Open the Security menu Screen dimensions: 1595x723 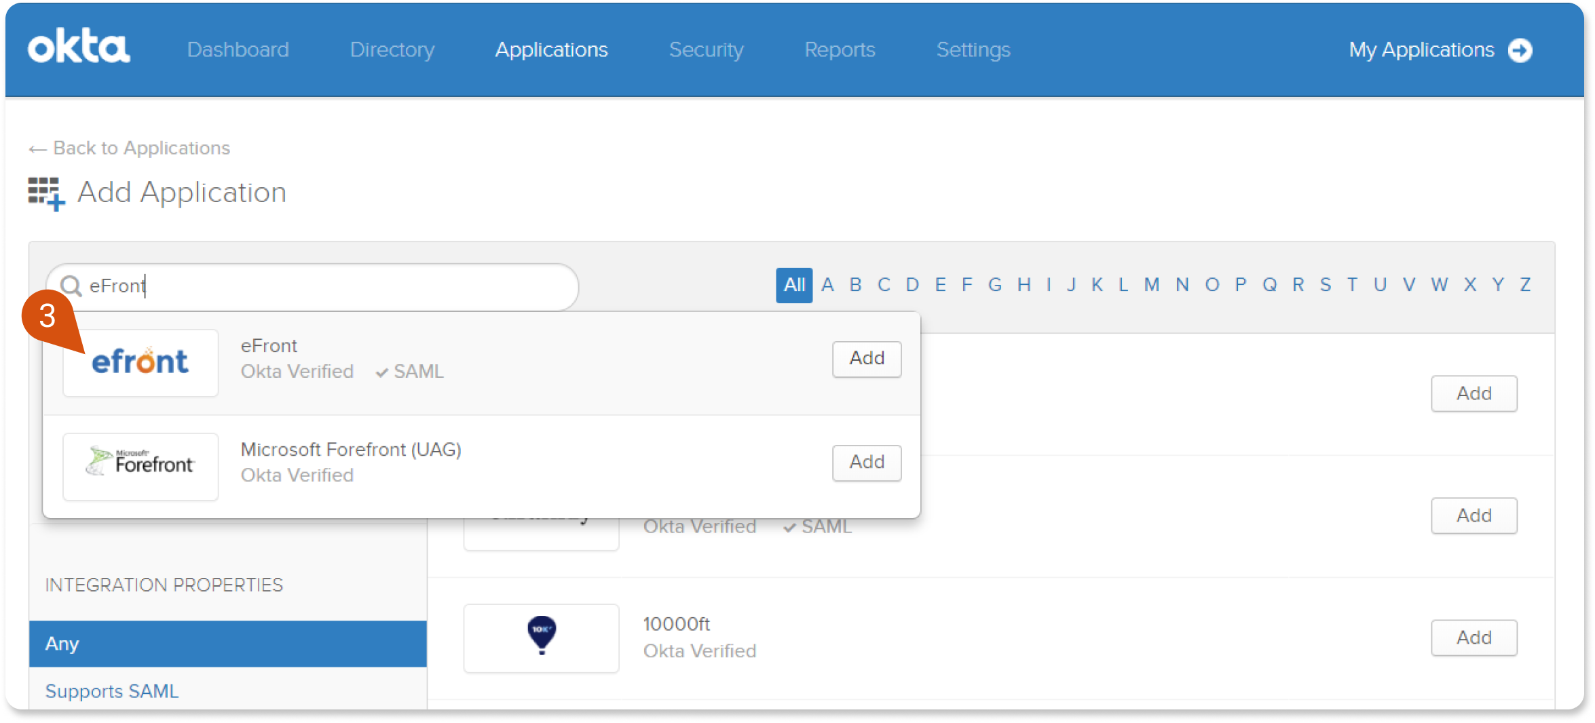(706, 50)
